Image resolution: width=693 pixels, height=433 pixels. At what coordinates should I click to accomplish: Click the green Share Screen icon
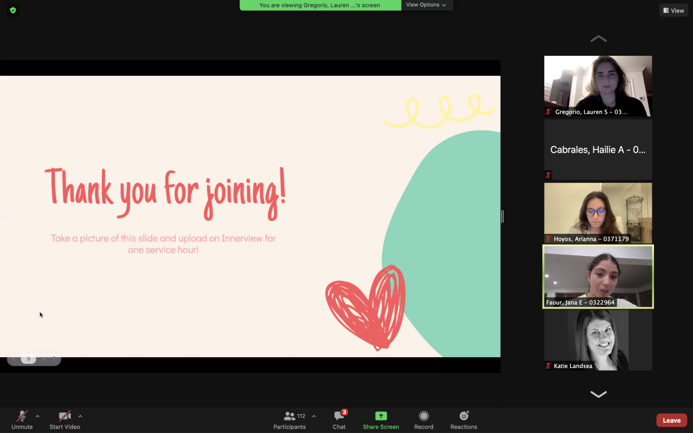[381, 416]
